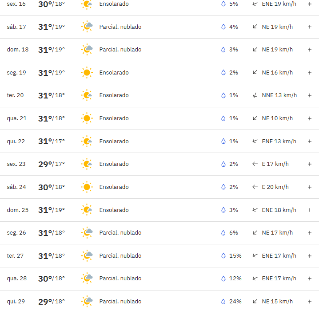Expand the sex. 16 forecast row
The width and height of the screenshot is (319, 314).
309,4
